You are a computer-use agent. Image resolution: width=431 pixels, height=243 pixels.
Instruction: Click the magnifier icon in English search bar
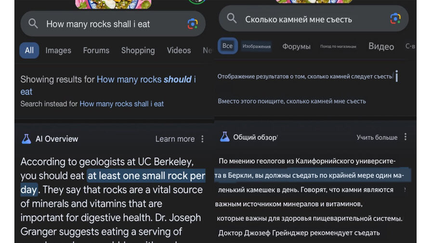point(33,24)
